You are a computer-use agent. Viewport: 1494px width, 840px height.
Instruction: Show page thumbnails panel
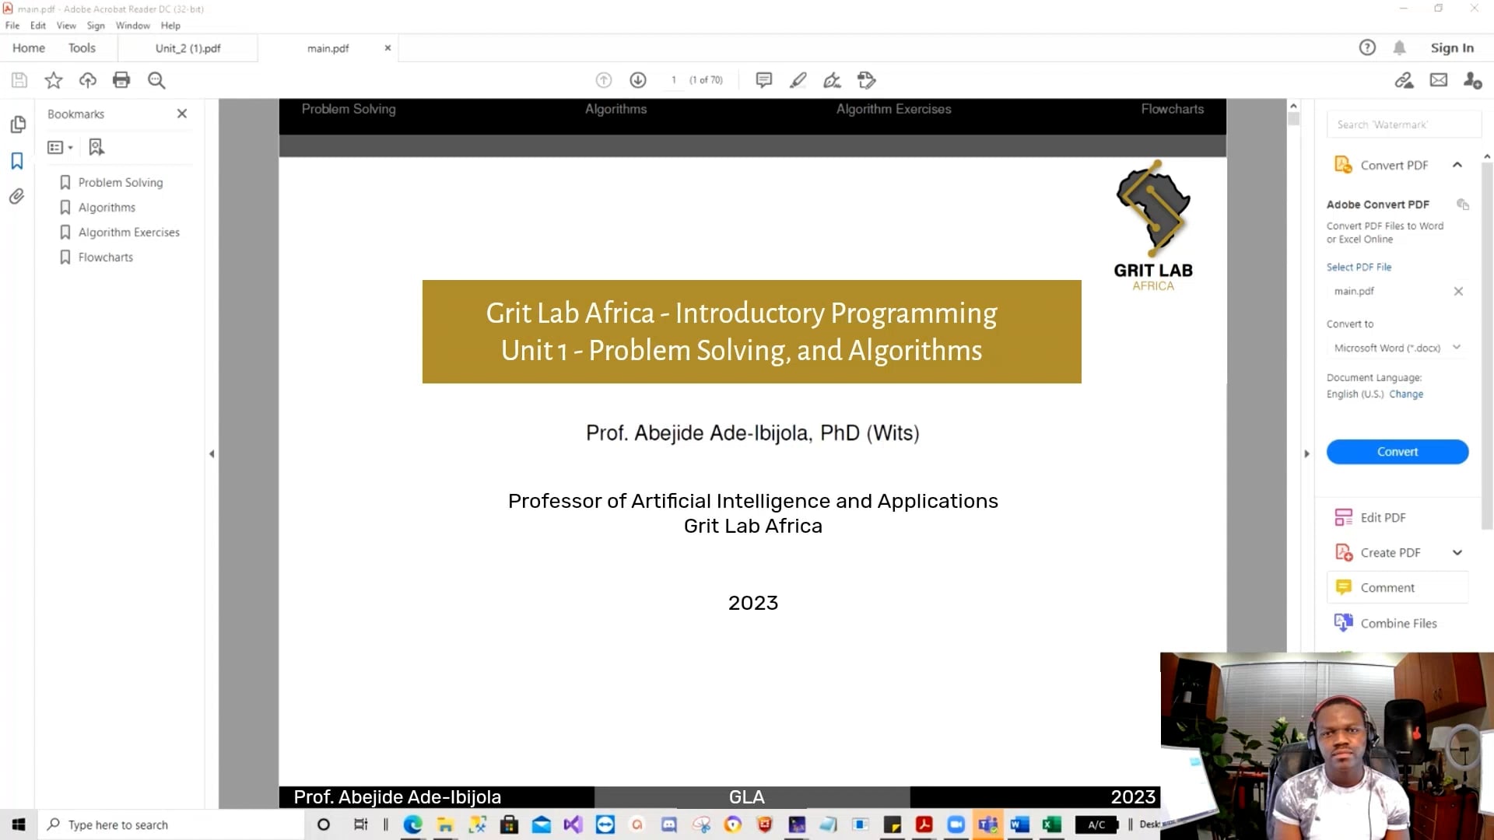click(17, 124)
